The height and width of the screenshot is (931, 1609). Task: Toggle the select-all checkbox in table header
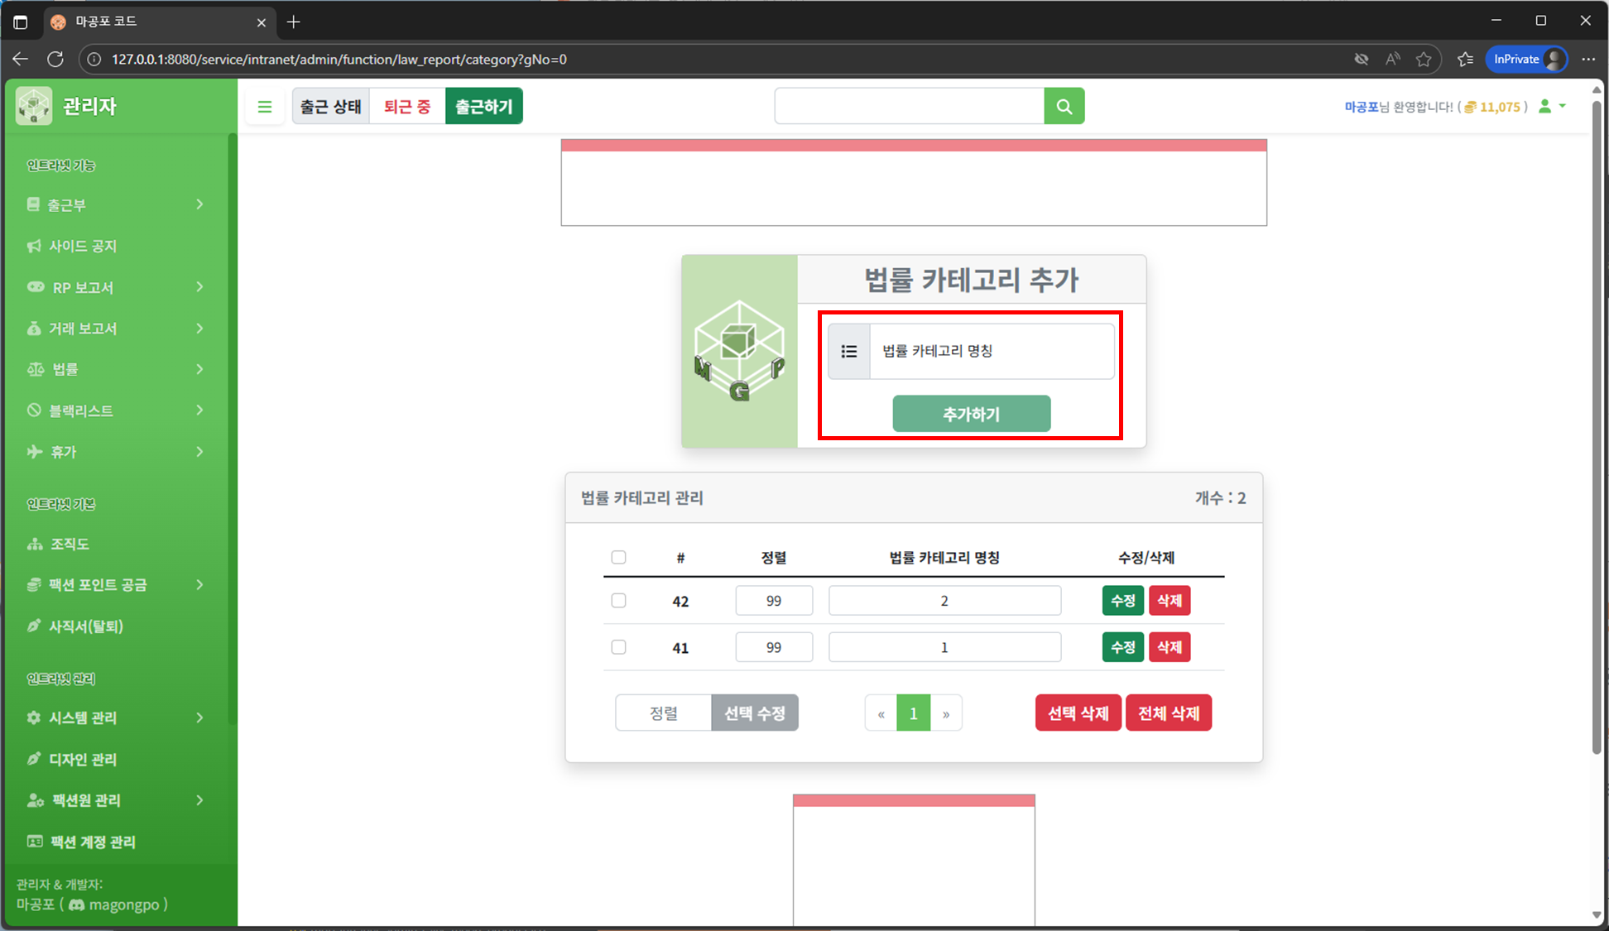[x=618, y=557]
